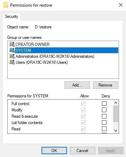Click the folder icon in title bar

(x=6, y=5)
